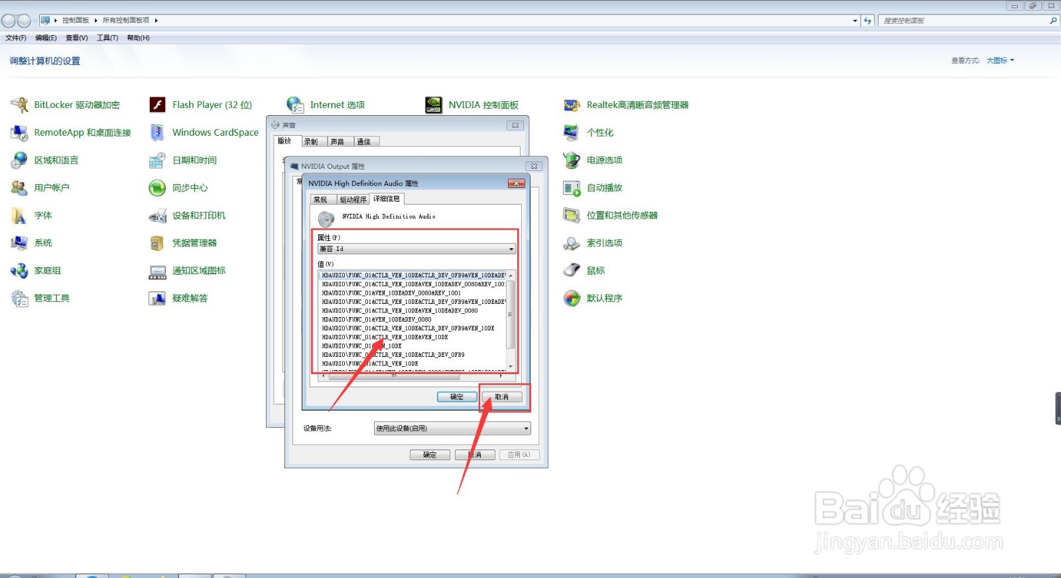Open 凭据管理器 icon

(158, 243)
